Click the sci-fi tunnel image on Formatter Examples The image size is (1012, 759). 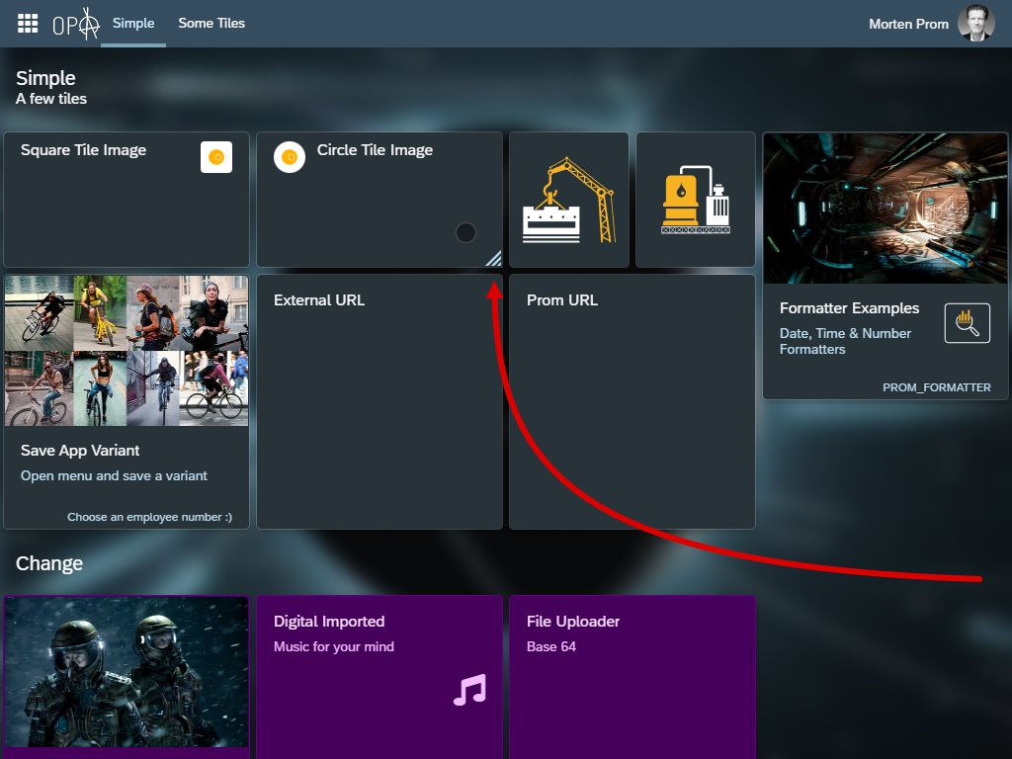(x=885, y=209)
